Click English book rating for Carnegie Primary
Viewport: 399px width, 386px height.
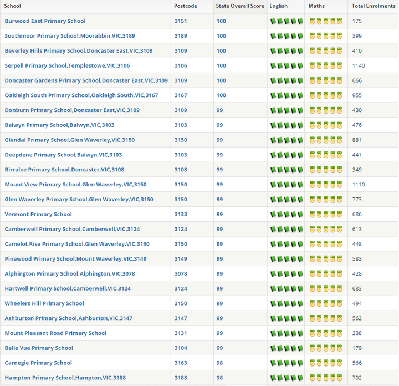287,363
